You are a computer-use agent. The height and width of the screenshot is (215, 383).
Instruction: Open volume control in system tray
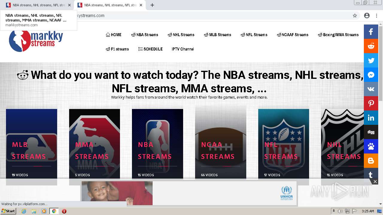[x=340, y=211]
